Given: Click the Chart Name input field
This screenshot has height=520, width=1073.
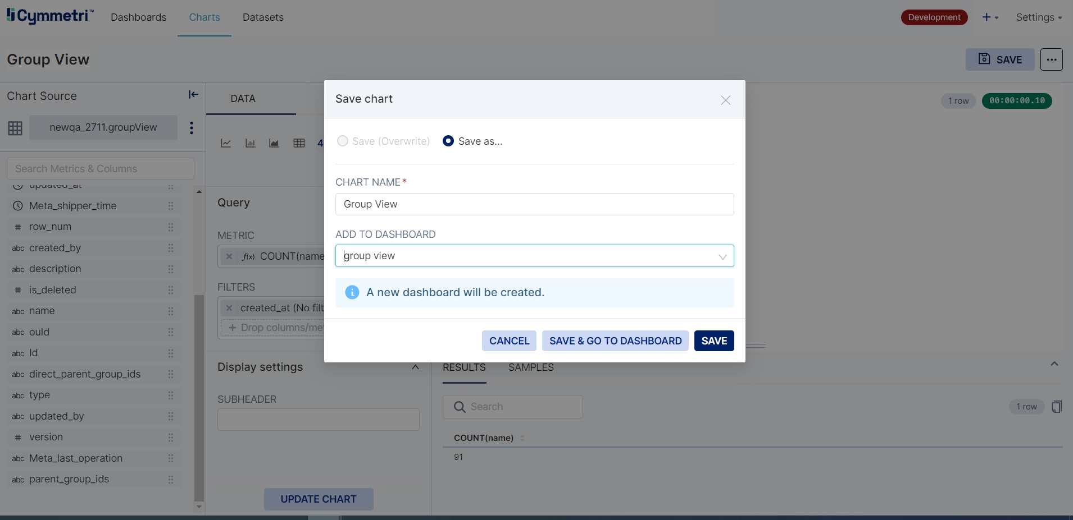Looking at the screenshot, I should (x=534, y=204).
